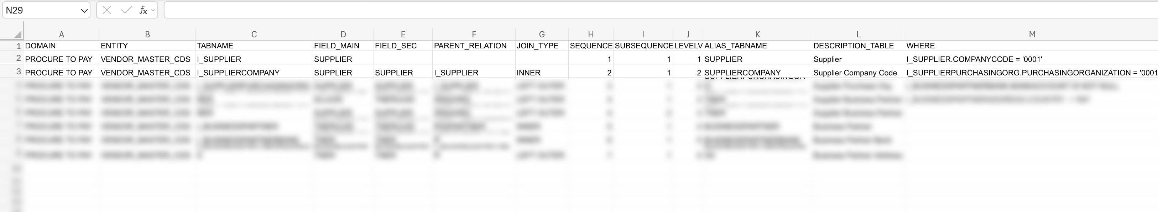Click the Cancel entry X icon
The width and height of the screenshot is (1158, 212).
[x=106, y=10]
